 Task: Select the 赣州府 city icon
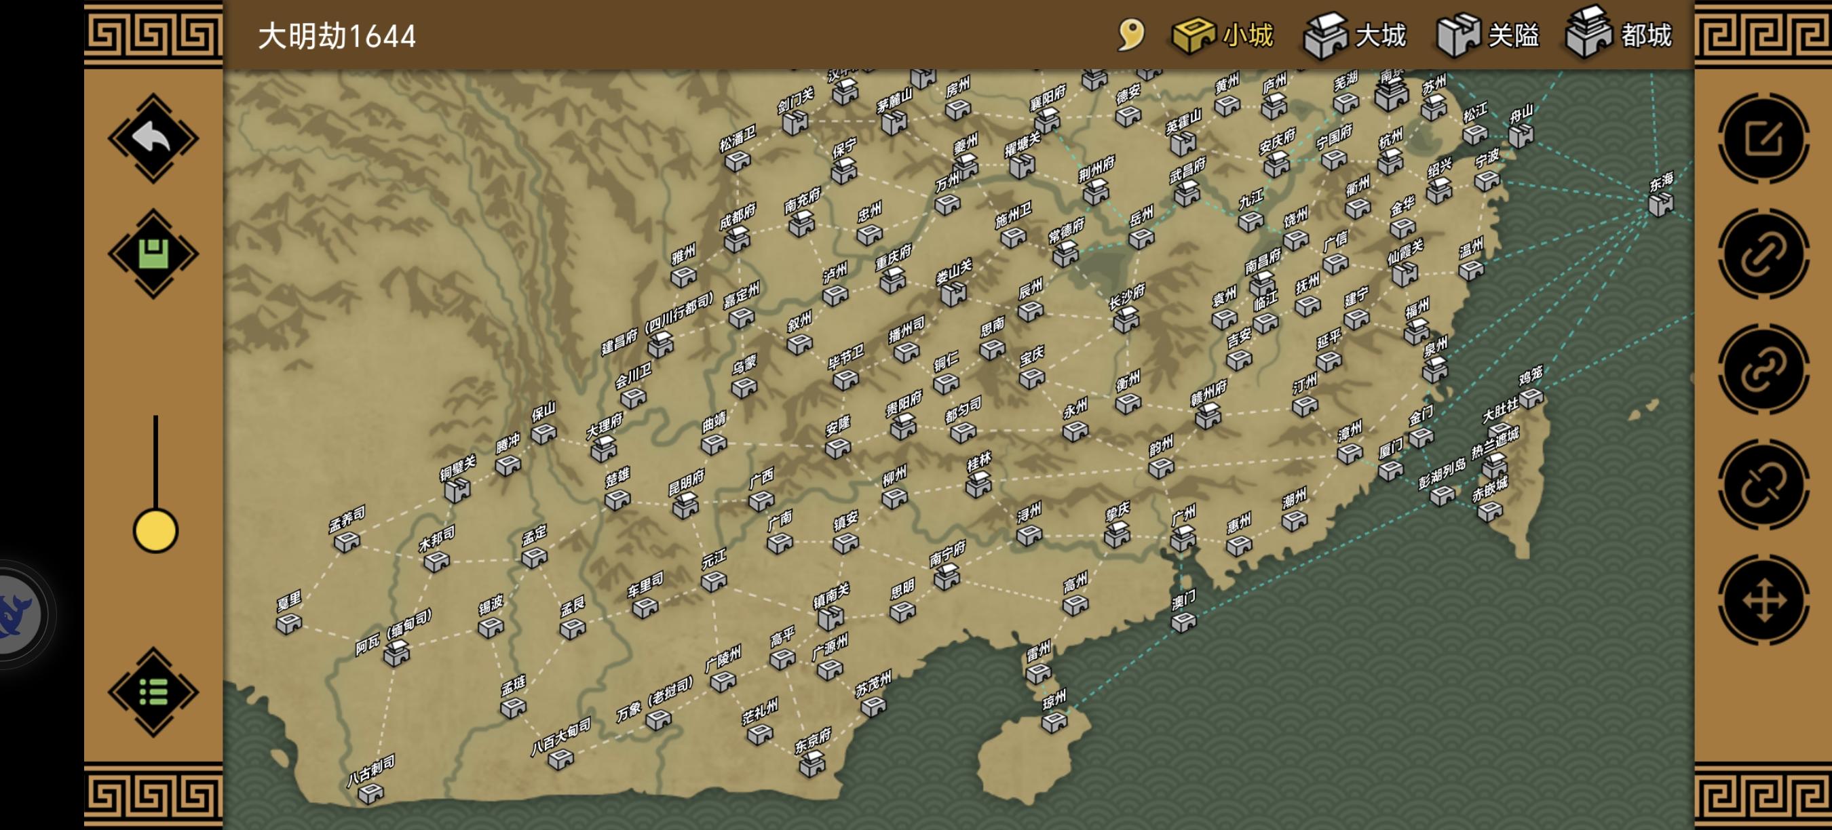click(x=1208, y=415)
